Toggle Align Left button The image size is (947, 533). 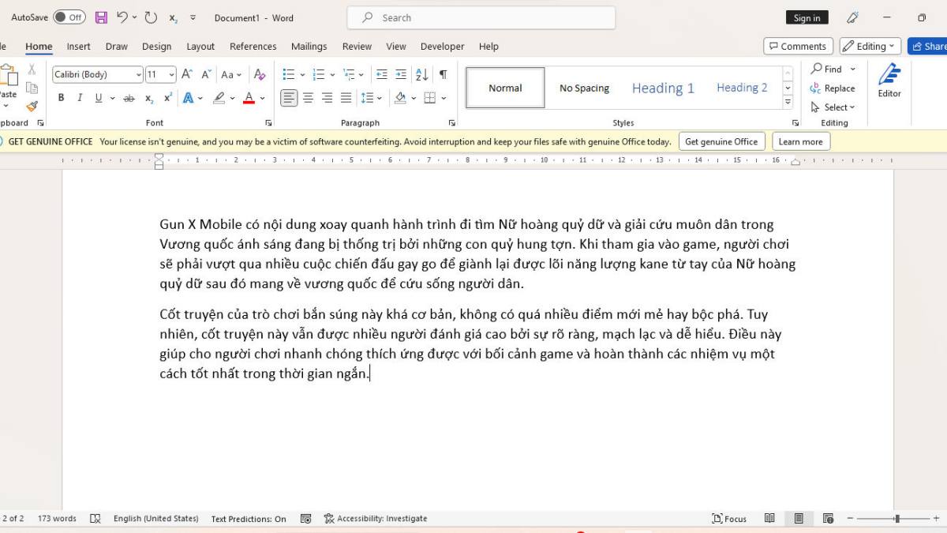[289, 98]
